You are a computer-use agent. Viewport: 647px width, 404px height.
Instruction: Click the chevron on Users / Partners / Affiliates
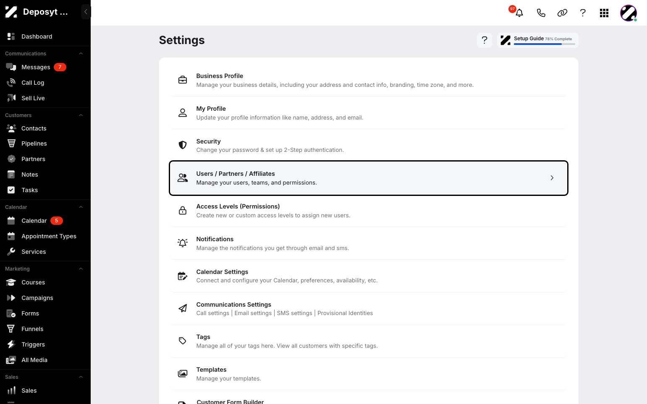click(x=552, y=178)
